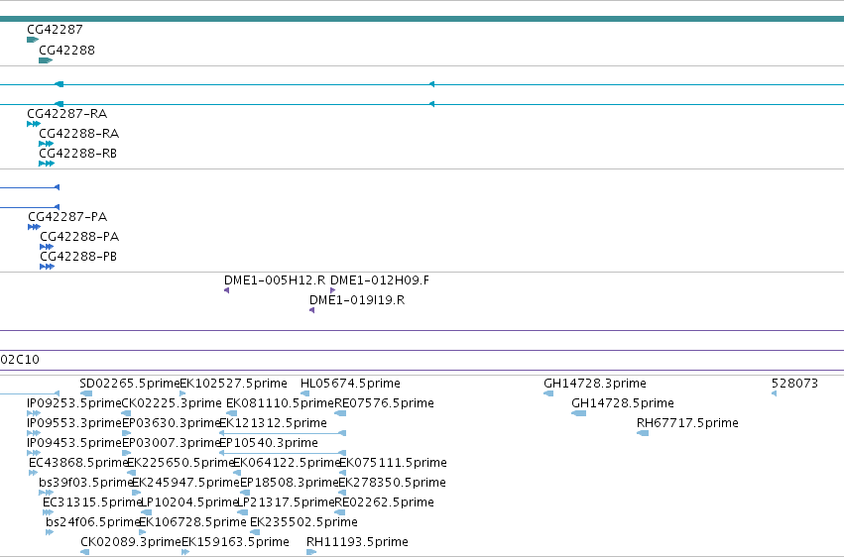Select bs39f03.5prime EST label
The image size is (844, 557).
click(x=85, y=483)
